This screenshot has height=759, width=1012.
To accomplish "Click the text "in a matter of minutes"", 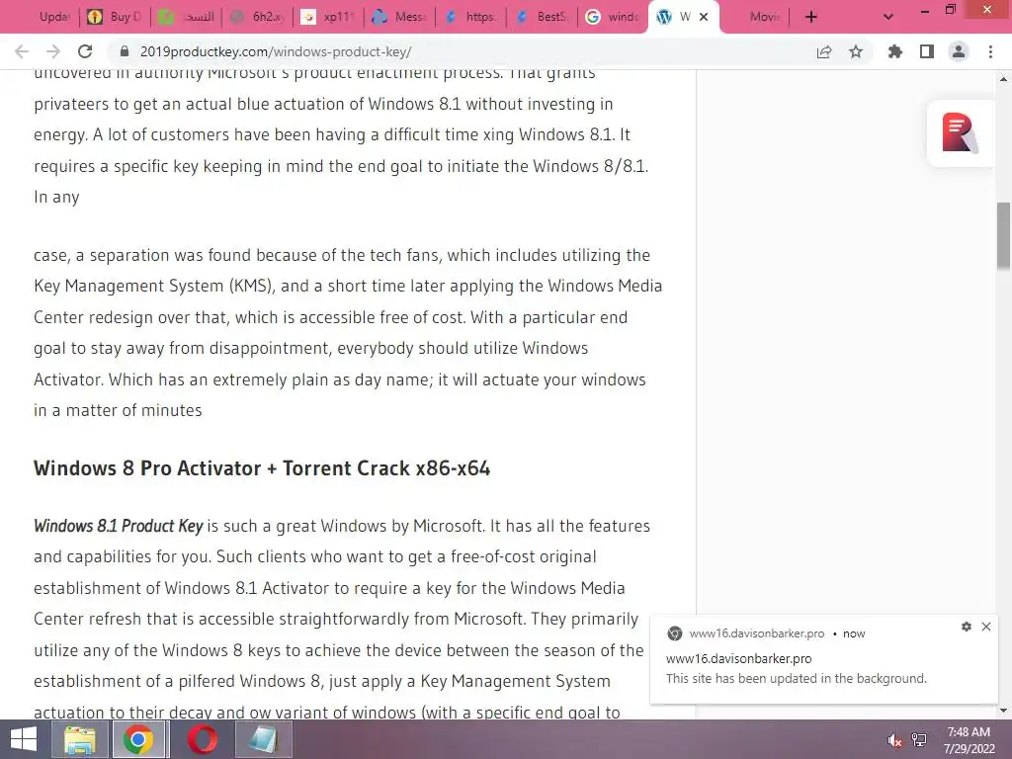I will pyautogui.click(x=119, y=410).
